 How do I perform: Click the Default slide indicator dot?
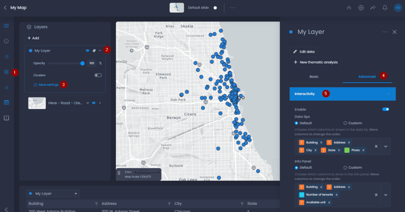[x=215, y=8]
